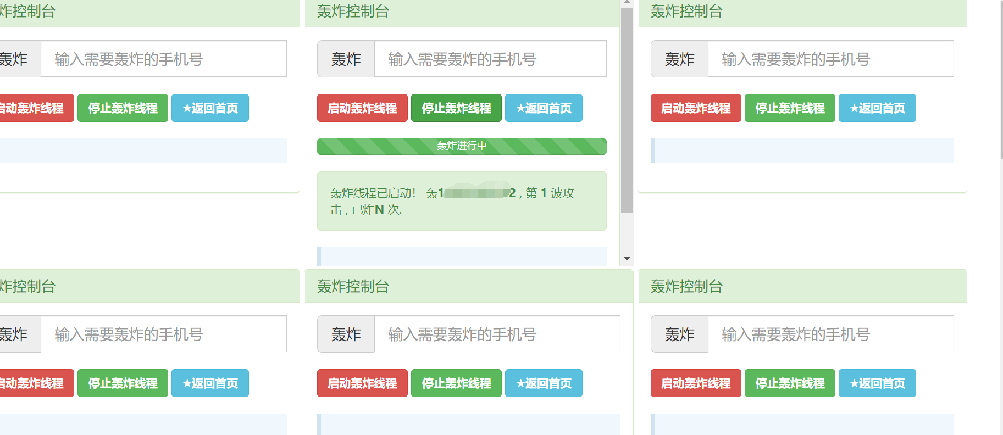Click the 轰炸控制台 header of the bottom-middle panel
The image size is (1003, 435).
[353, 286]
